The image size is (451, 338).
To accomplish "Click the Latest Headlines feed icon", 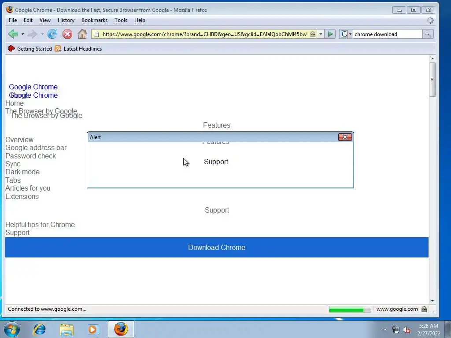I will tap(58, 48).
